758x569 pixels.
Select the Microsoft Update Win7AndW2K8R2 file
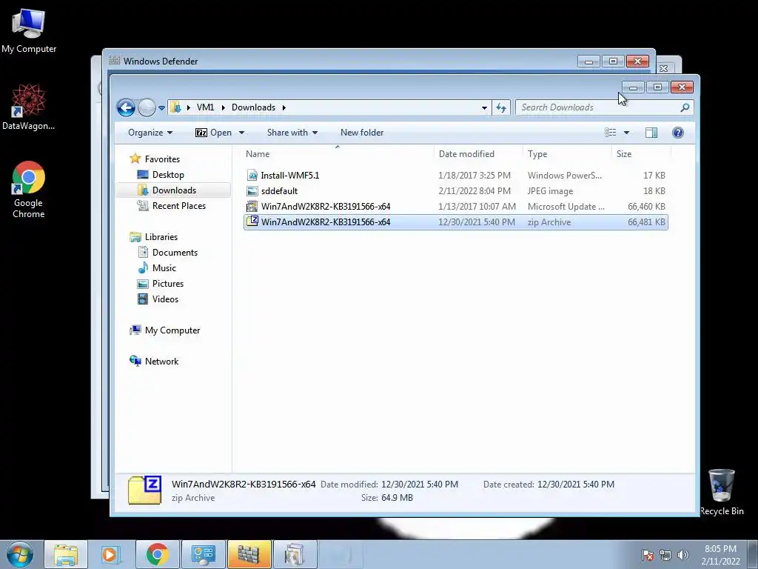click(x=456, y=207)
